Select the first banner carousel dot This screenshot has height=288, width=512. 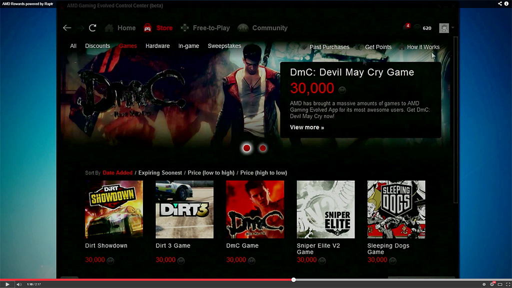click(247, 148)
